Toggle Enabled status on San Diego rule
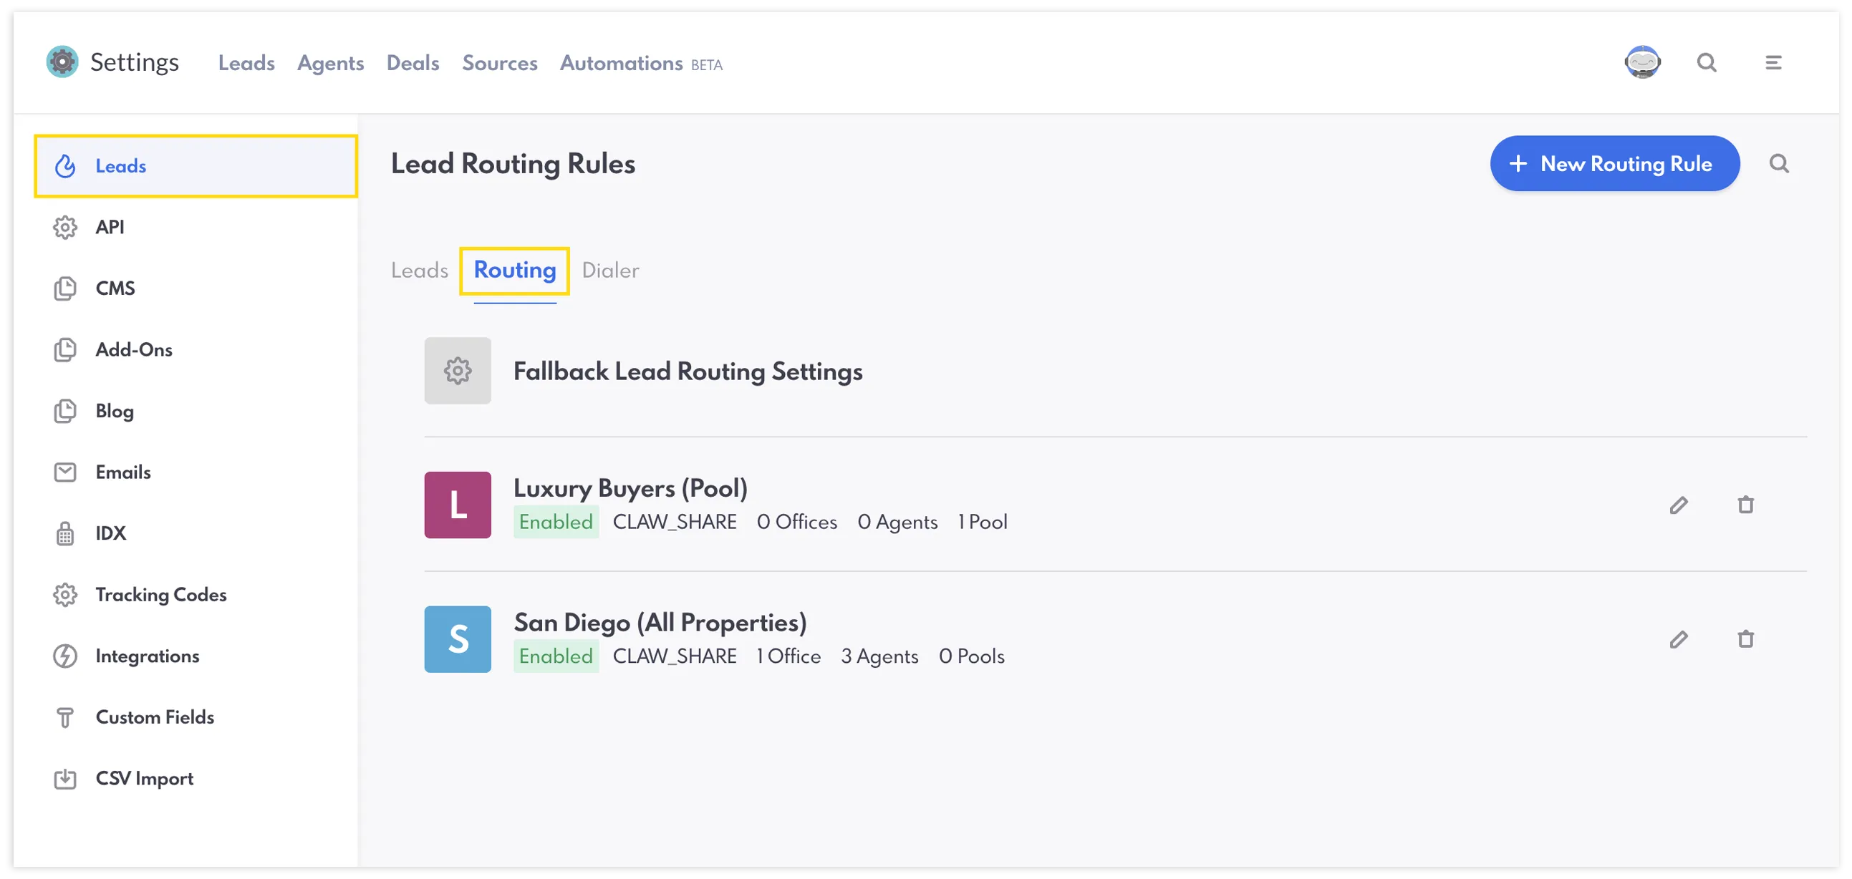This screenshot has height=879, width=1852. click(556, 656)
